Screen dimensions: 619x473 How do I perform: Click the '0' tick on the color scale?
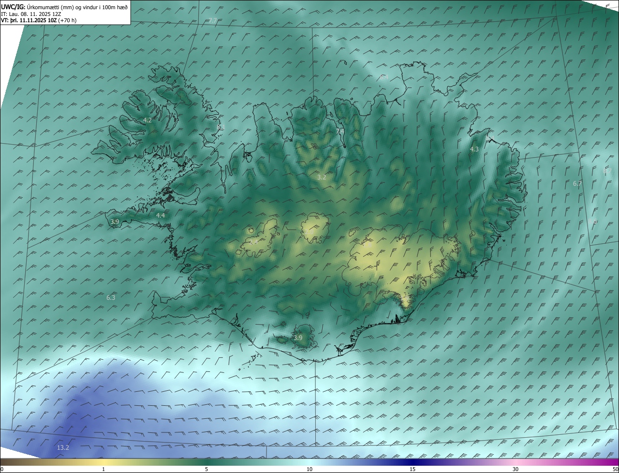coord(2,469)
